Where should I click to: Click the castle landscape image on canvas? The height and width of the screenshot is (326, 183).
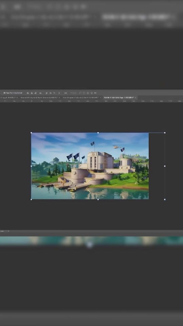coord(90,166)
